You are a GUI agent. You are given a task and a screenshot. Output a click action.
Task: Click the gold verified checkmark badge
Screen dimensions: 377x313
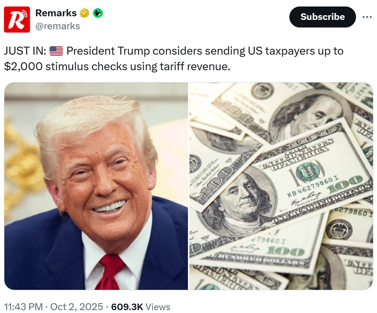tap(84, 13)
